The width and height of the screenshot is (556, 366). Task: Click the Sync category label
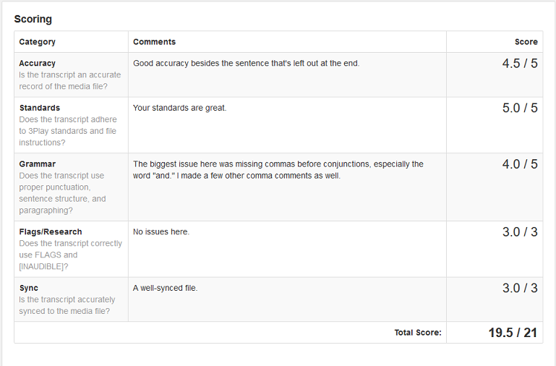(29, 288)
